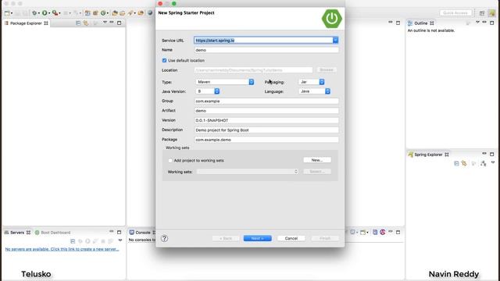Viewport: 500px width, 281px height.
Task: Click the New Java Class green icon
Action: 103,13
